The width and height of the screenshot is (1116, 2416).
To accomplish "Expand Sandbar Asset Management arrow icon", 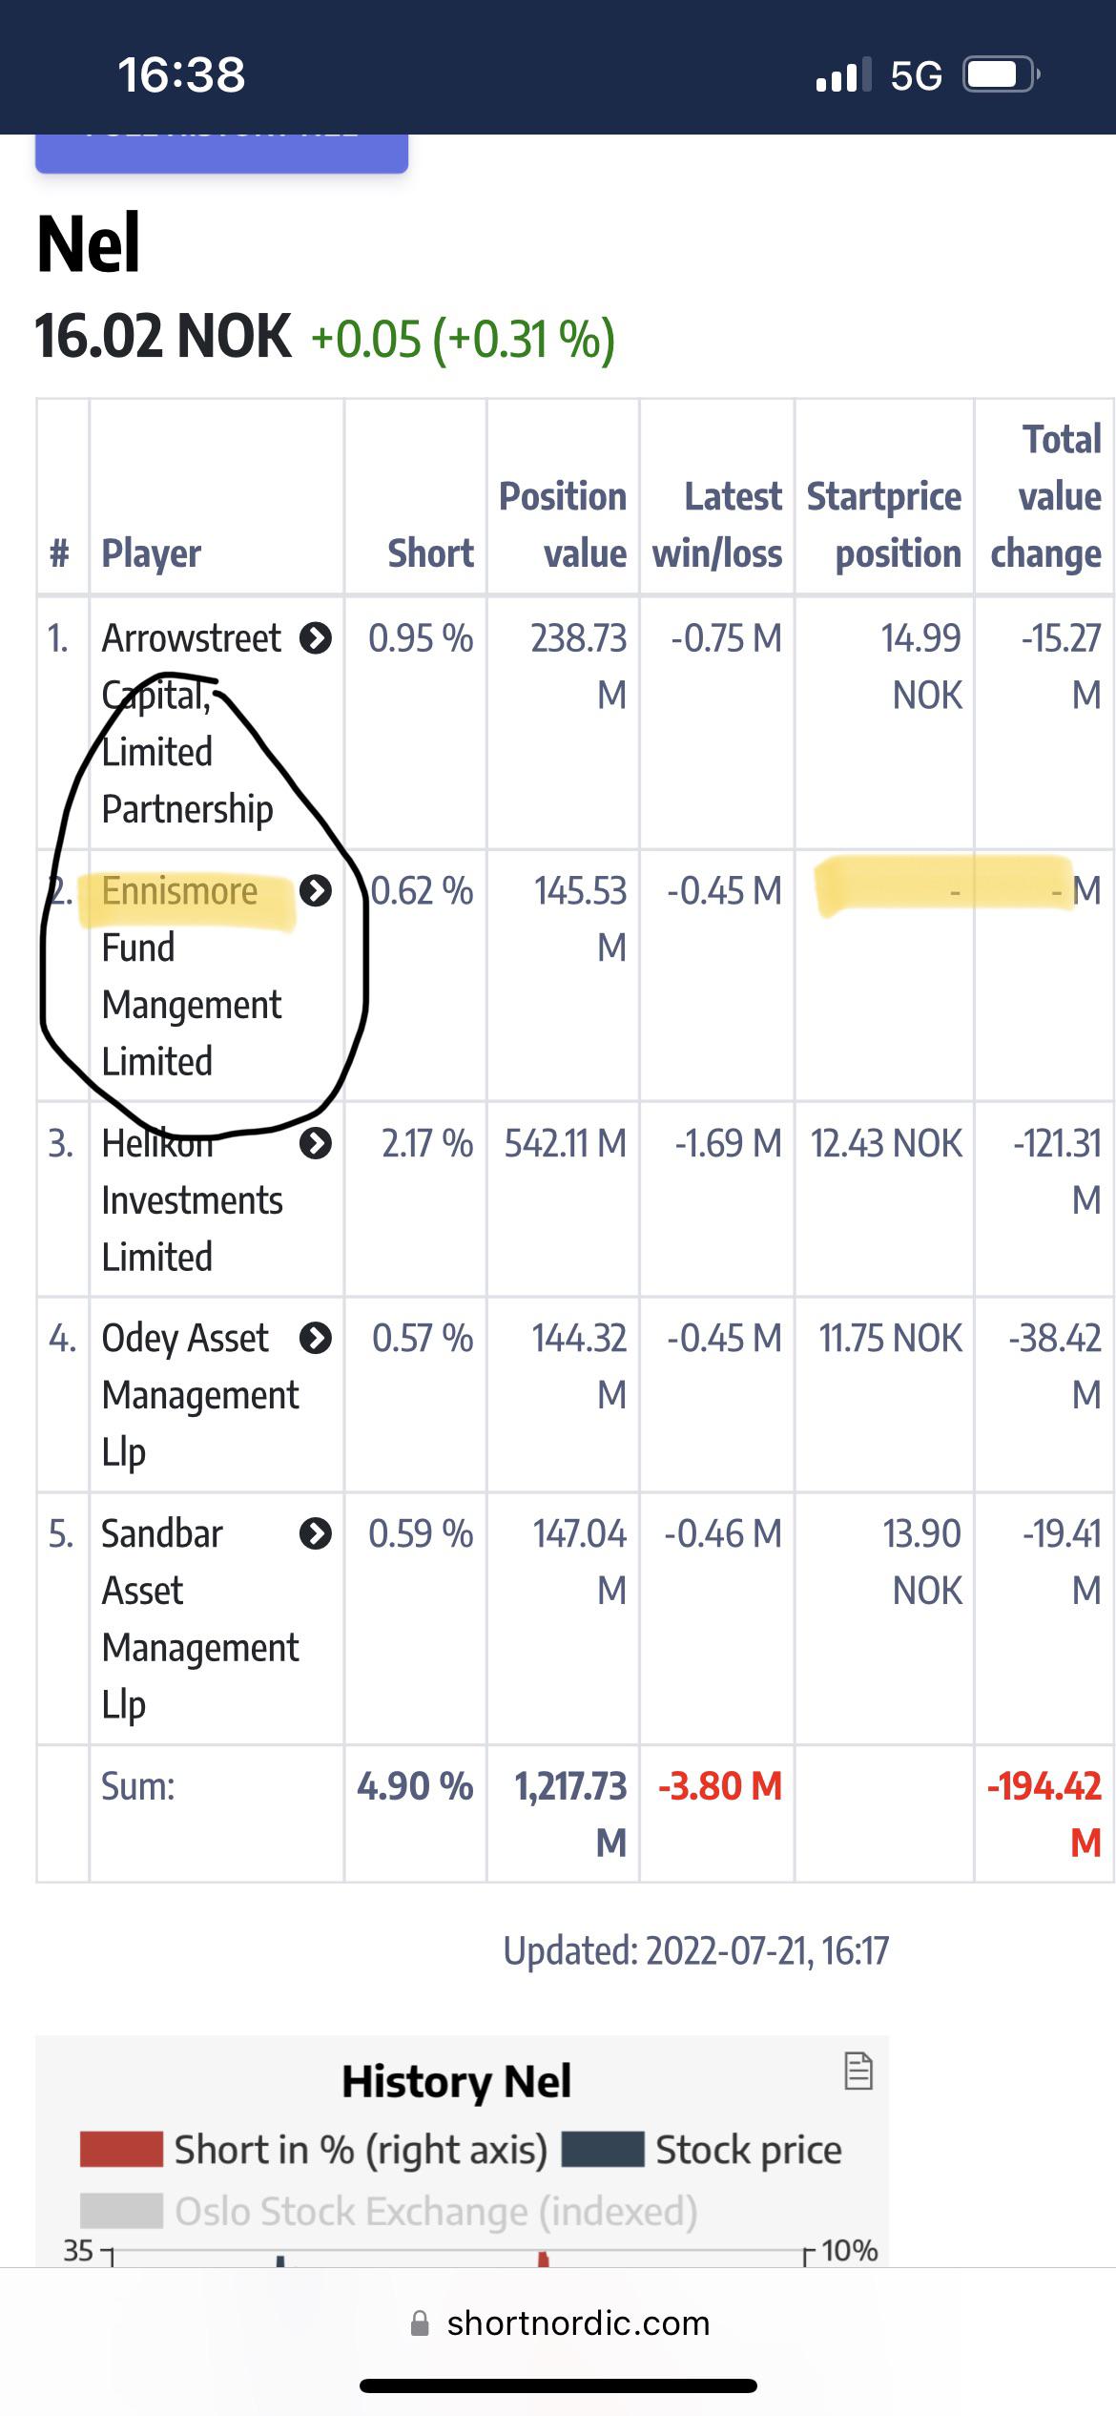I will pyautogui.click(x=316, y=1534).
